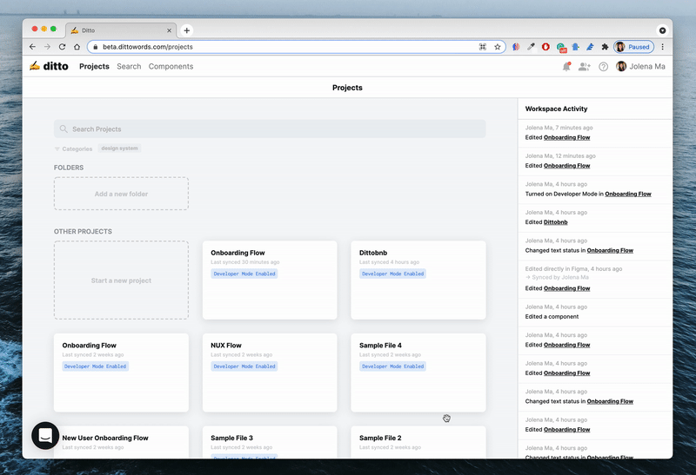696x475 pixels.
Task: Open the help question mark icon
Action: click(603, 67)
